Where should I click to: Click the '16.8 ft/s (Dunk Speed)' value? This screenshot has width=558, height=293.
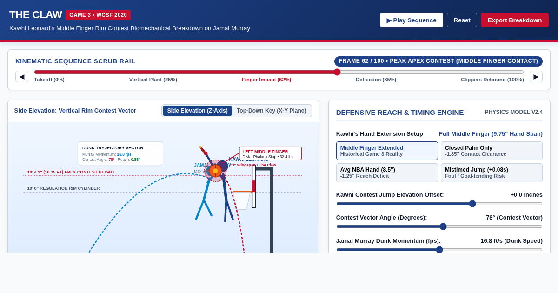tap(511, 240)
